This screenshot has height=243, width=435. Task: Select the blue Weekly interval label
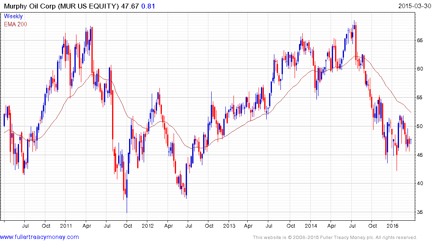[13, 16]
